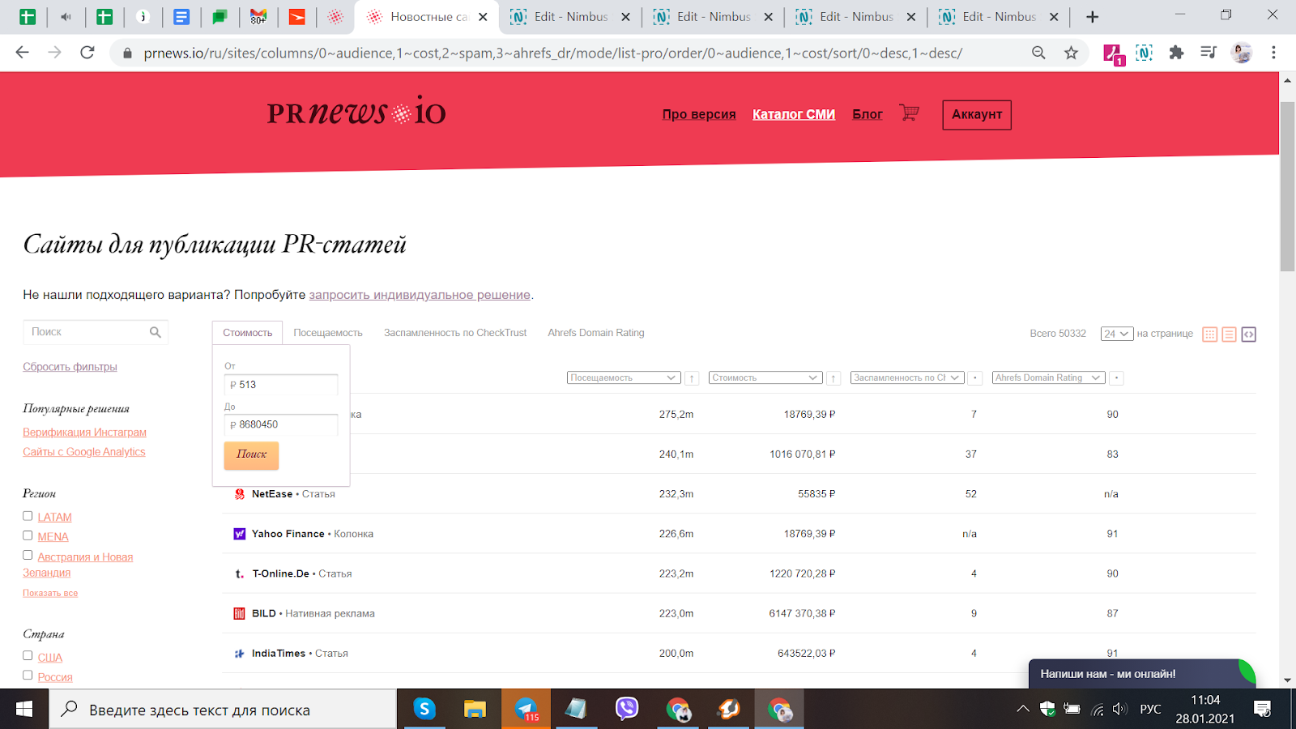Select the Стоимость filter tab
Viewport: 1296px width, 729px height.
coord(248,333)
